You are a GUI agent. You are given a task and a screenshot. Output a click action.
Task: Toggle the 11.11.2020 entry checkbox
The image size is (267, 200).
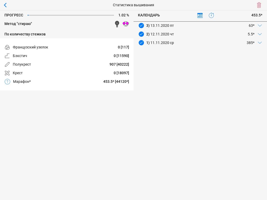pos(141,43)
